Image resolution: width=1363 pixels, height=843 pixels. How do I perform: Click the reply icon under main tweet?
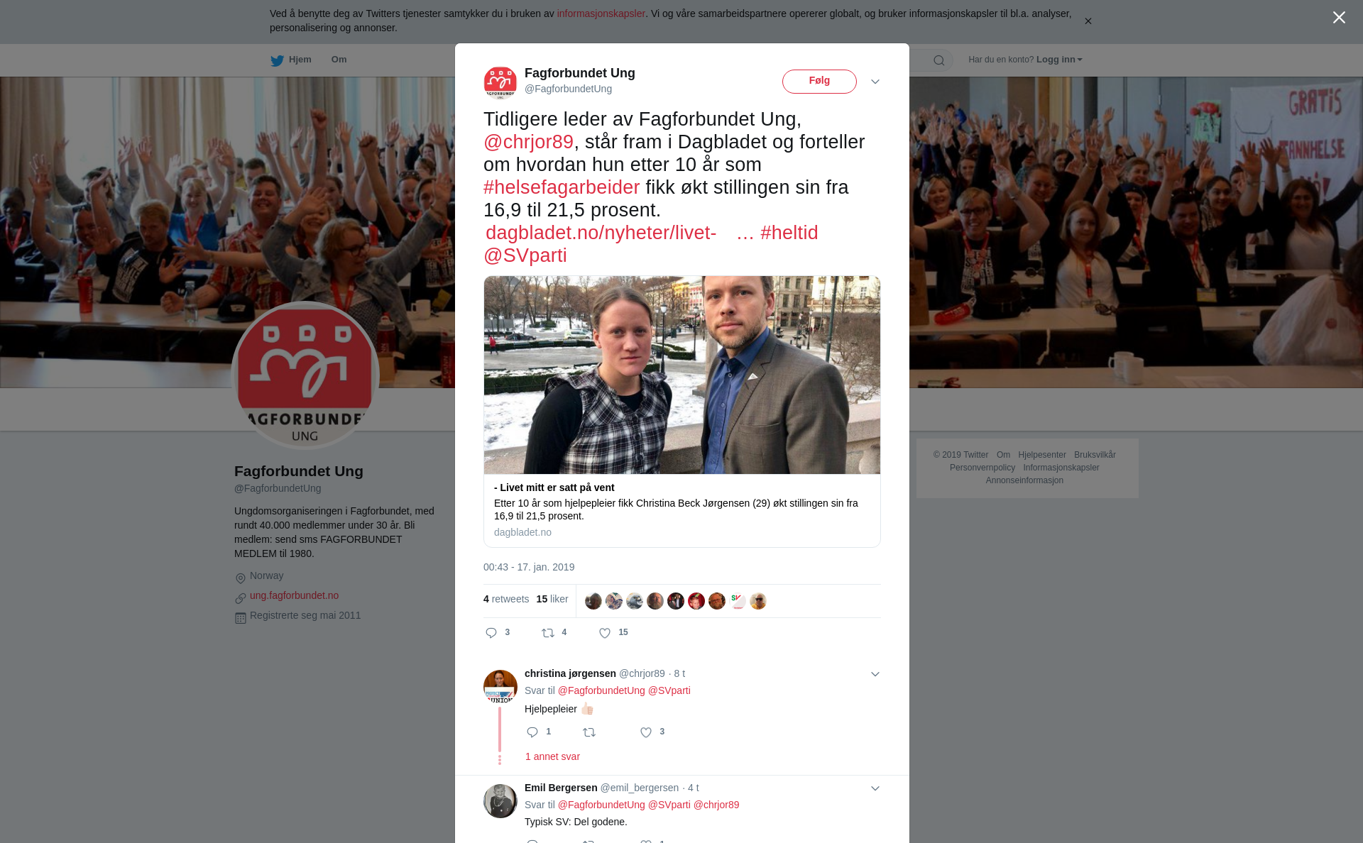491,633
